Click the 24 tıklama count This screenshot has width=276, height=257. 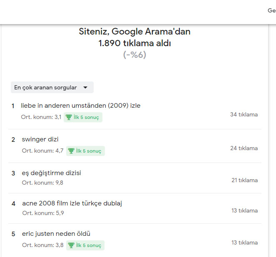pos(244,148)
